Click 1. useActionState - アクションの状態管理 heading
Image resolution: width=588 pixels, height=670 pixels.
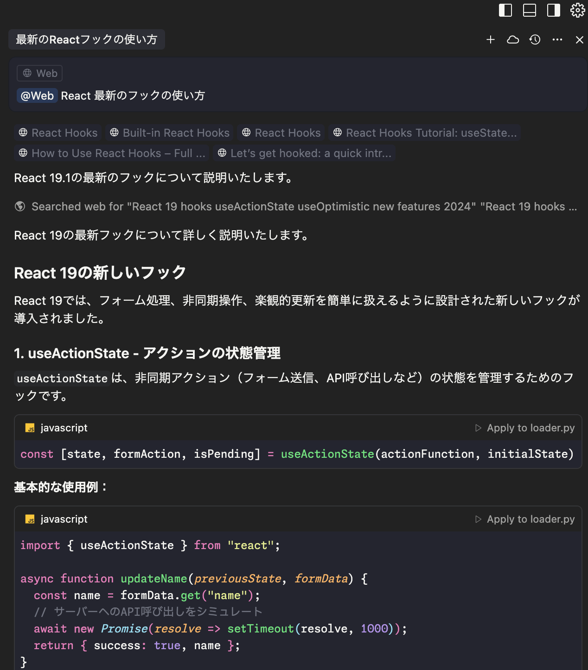coord(147,354)
